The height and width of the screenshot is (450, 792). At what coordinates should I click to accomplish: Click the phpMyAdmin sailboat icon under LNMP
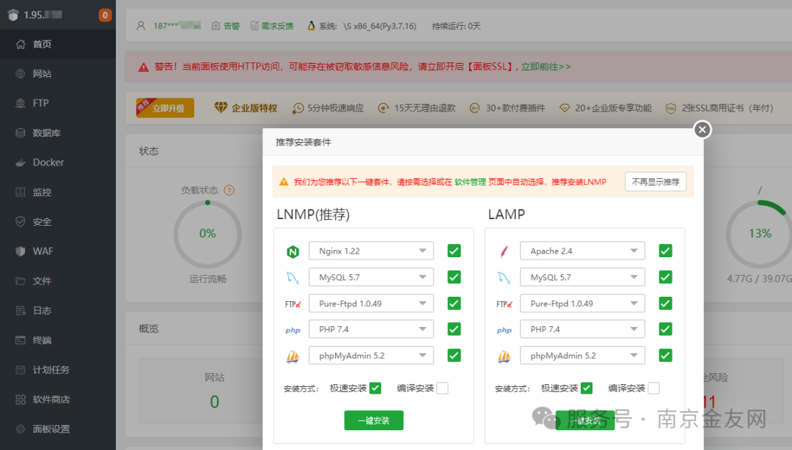[x=293, y=356]
